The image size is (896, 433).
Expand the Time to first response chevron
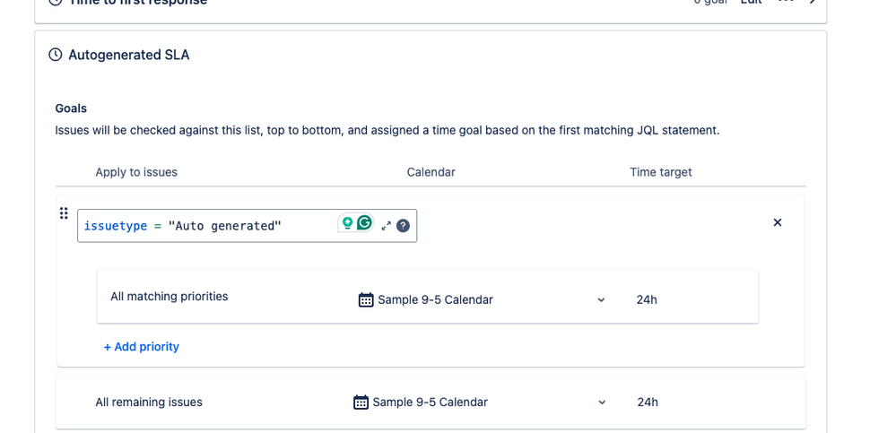[x=813, y=2]
